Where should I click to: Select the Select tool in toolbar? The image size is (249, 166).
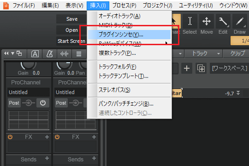pyautogui.click(x=190, y=24)
